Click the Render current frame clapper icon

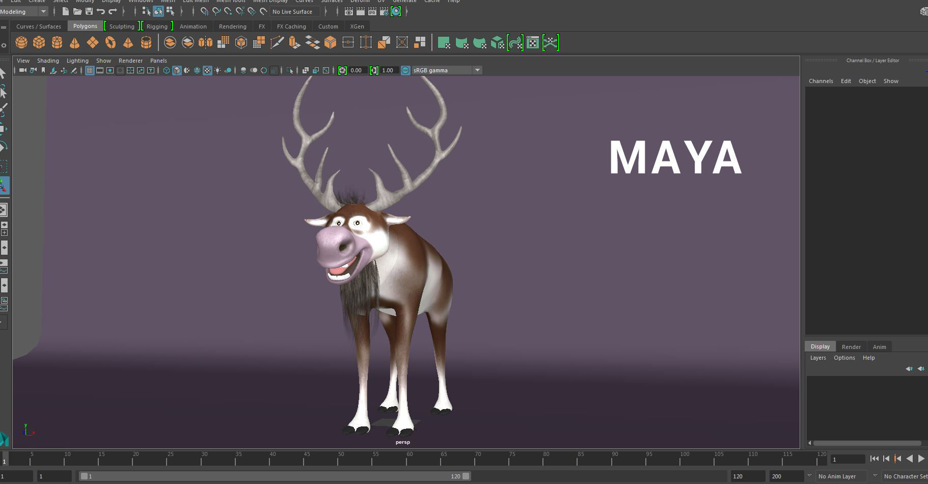pyautogui.click(x=361, y=11)
